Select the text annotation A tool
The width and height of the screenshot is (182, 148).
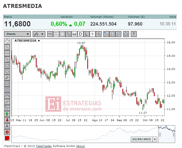(x=7, y=126)
